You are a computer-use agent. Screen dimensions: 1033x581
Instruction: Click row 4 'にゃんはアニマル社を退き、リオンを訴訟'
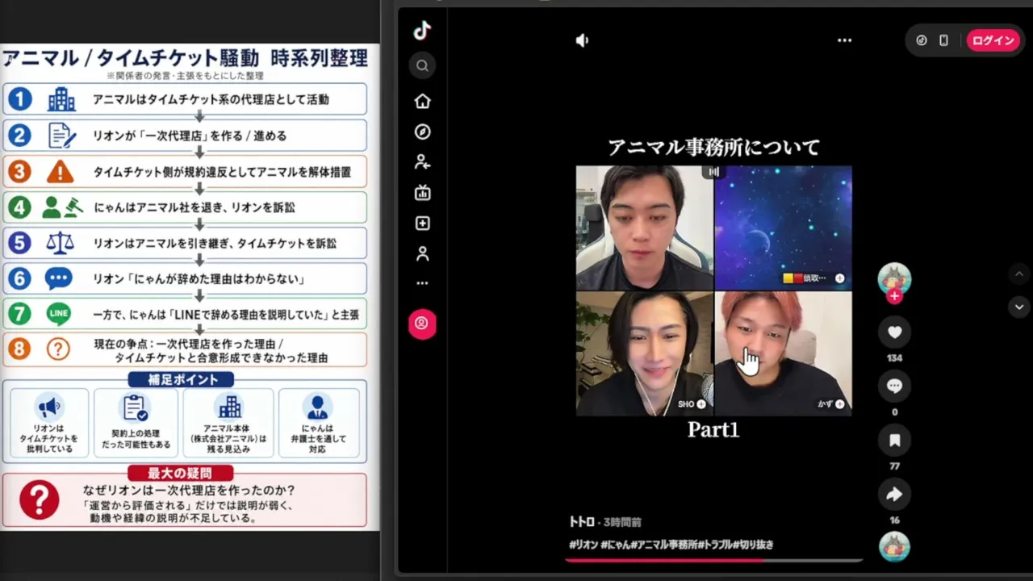pos(185,207)
